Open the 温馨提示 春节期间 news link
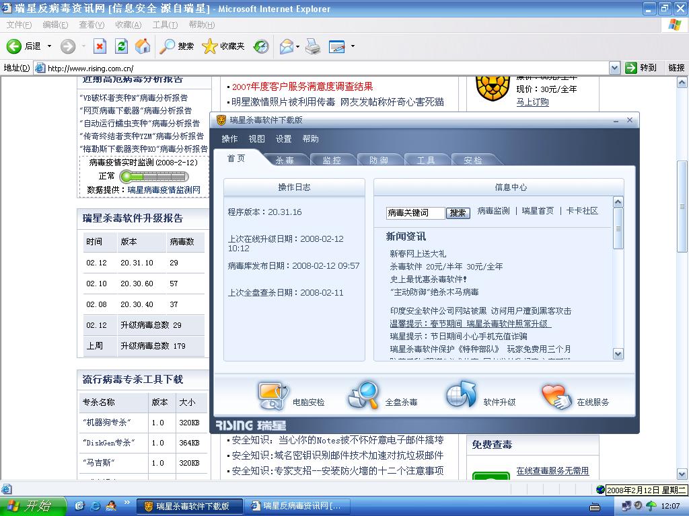Image resolution: width=689 pixels, height=516 pixels. pos(469,324)
